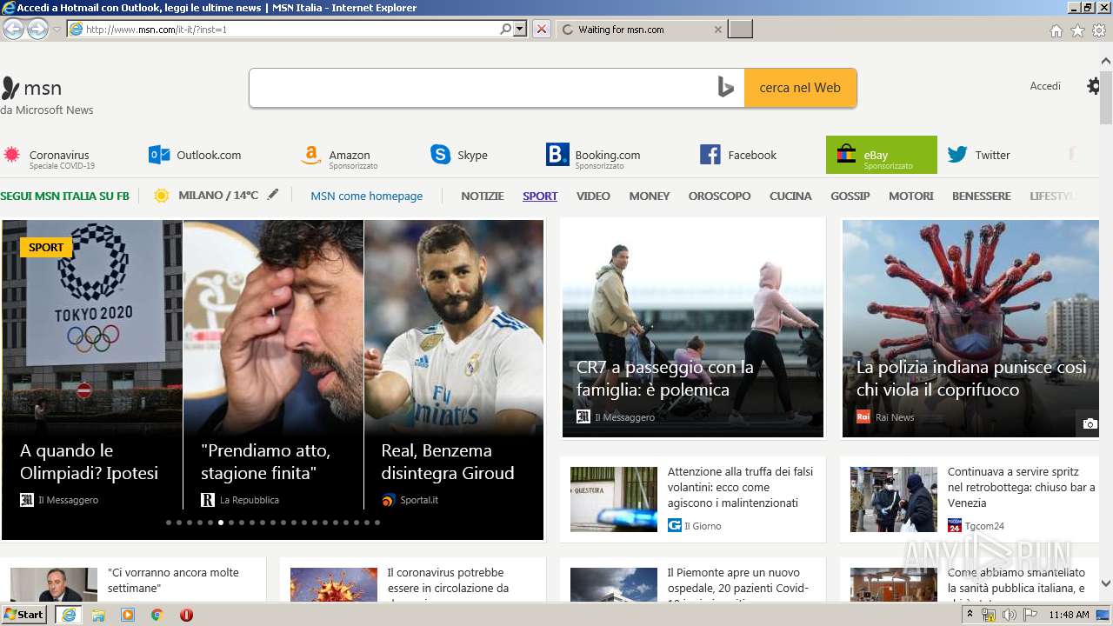
Task: Click the 'cerca nel Web' button
Action: pos(800,88)
